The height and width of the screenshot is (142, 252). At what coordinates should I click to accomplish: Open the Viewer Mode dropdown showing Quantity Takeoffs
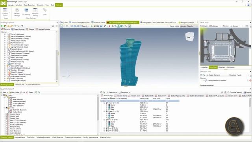click(x=189, y=26)
